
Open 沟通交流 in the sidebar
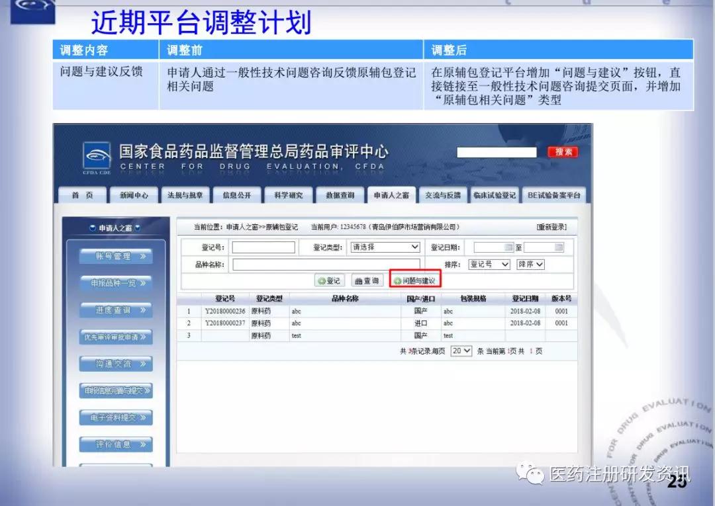[x=116, y=363]
